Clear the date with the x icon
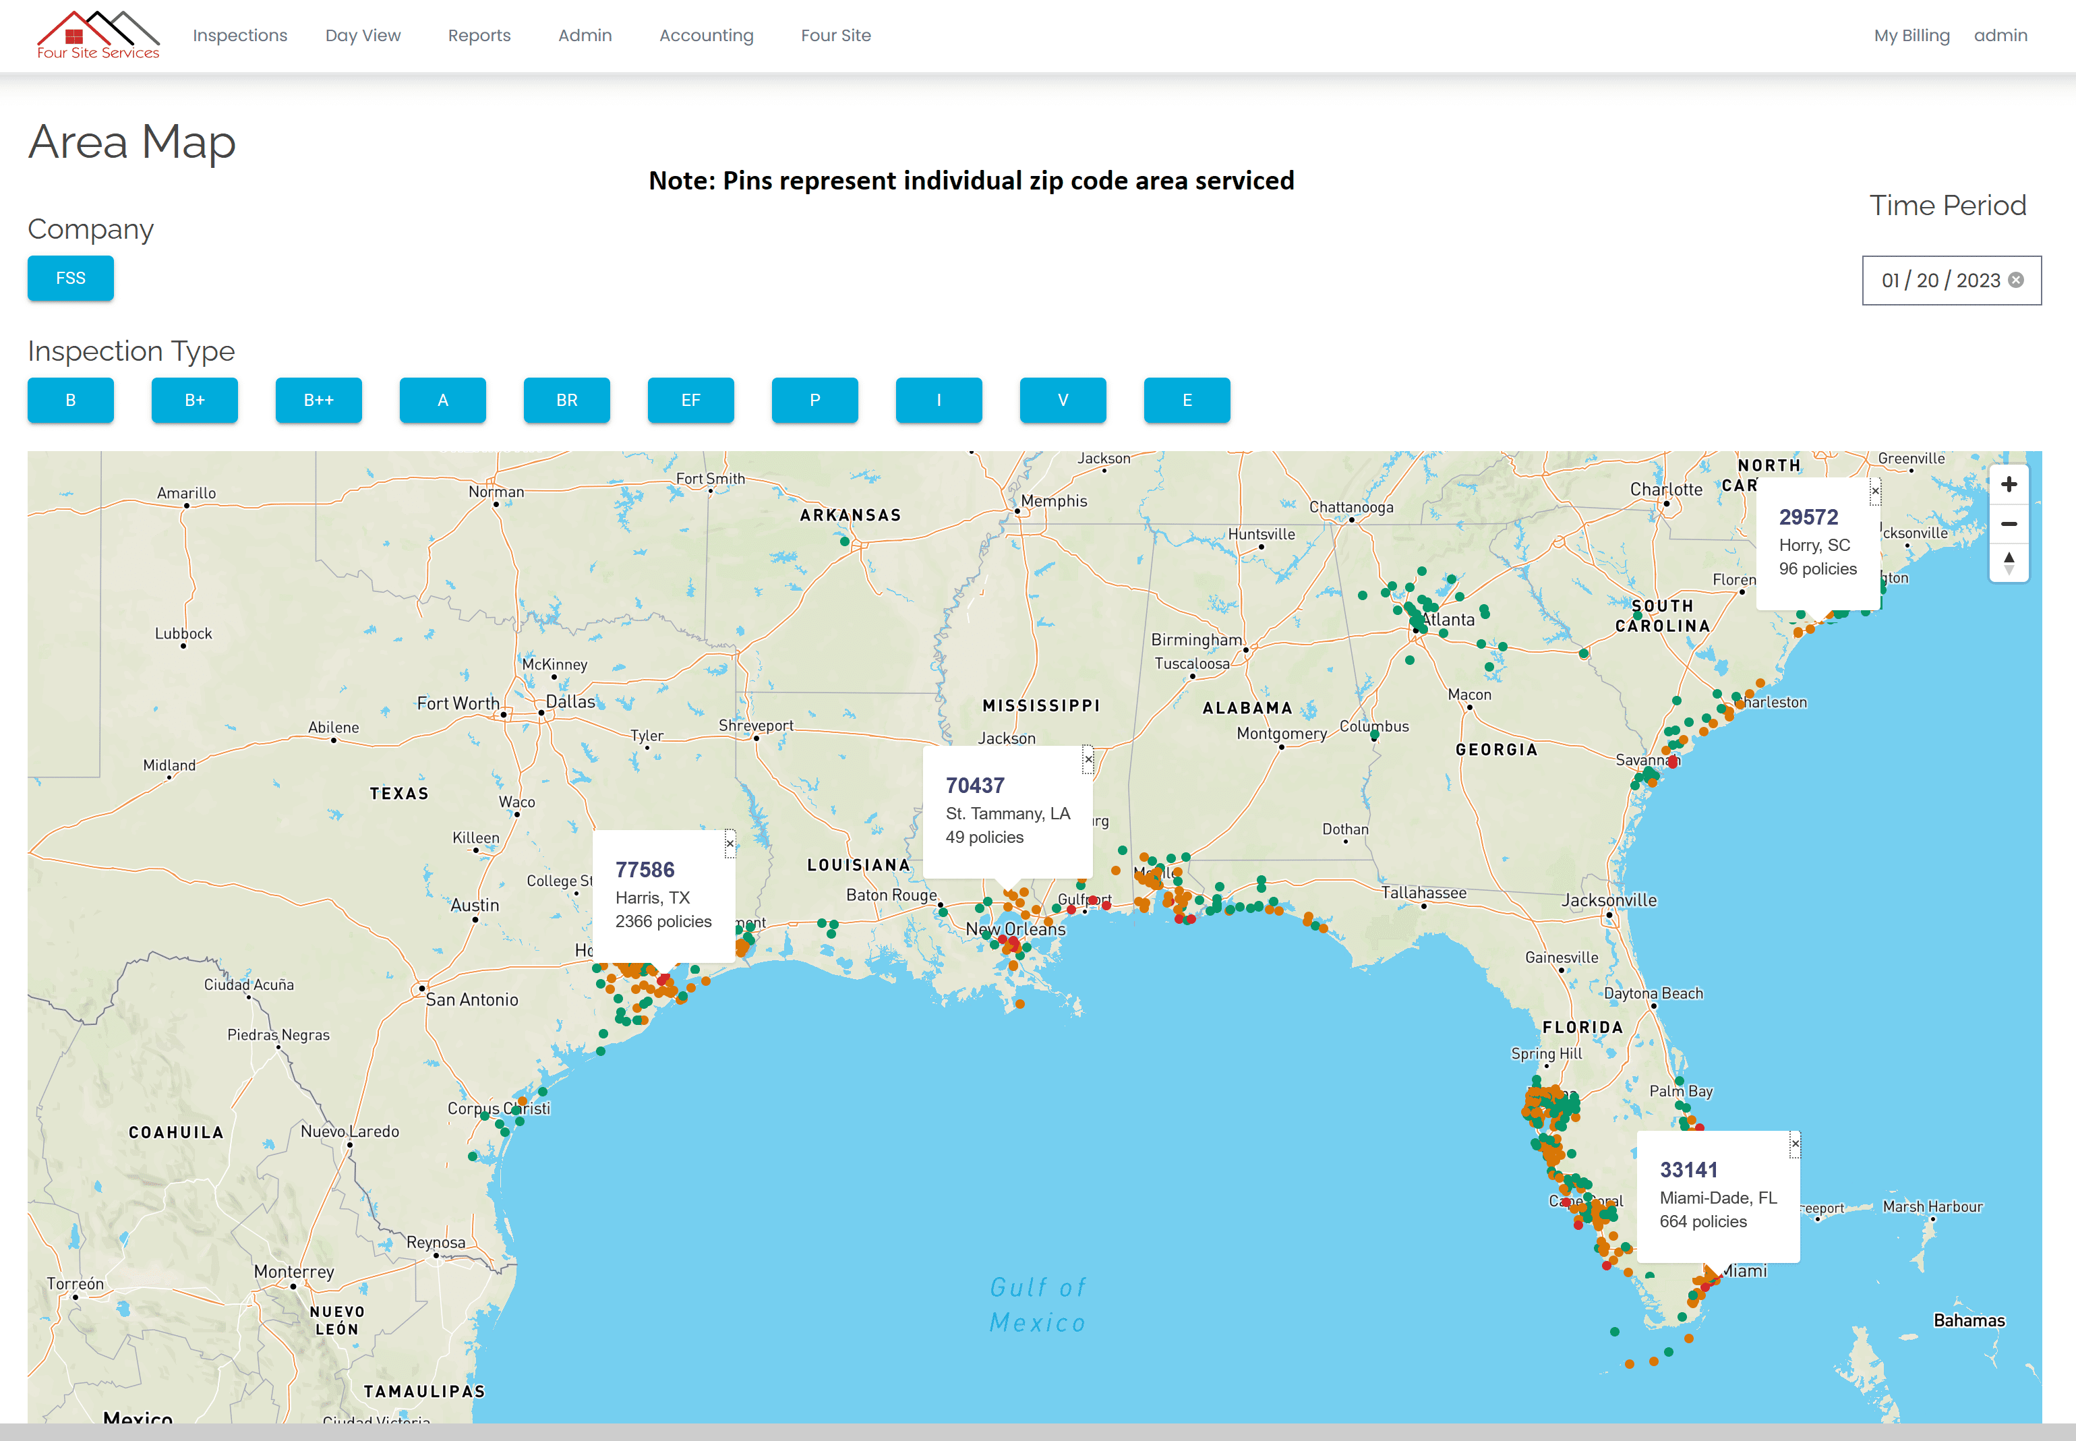 point(2015,280)
